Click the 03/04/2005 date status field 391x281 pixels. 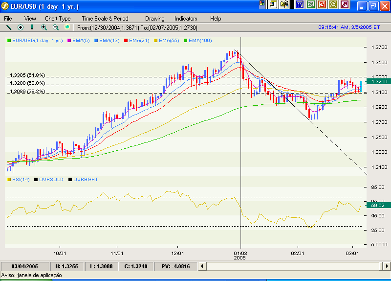(25, 266)
